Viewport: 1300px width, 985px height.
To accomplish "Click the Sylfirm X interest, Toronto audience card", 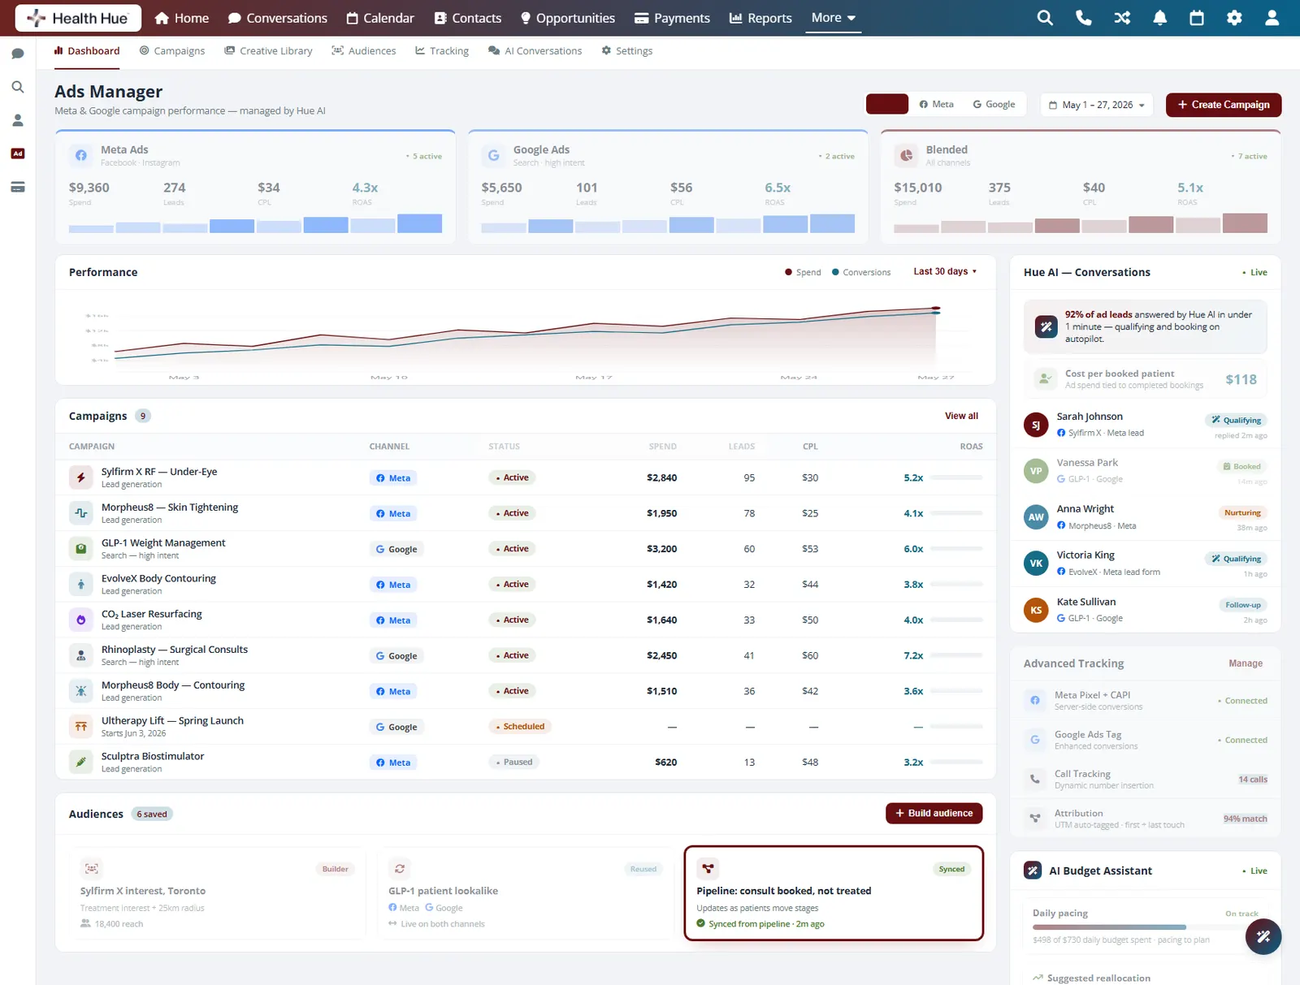I will coord(217,893).
